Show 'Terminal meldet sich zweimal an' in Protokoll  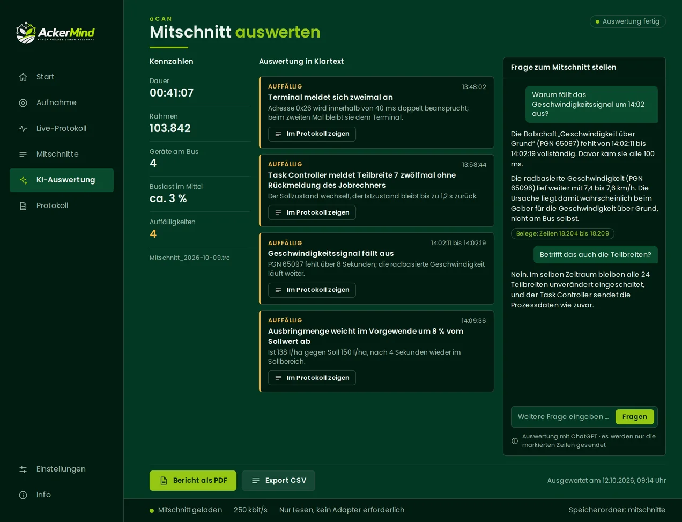[x=312, y=134]
